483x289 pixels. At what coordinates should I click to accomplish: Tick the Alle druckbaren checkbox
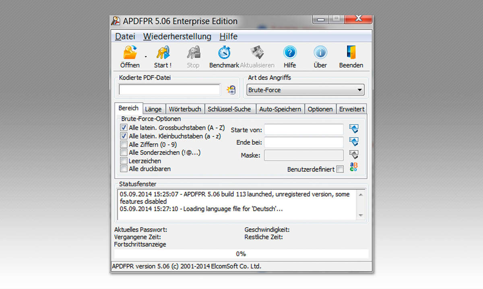tap(124, 169)
